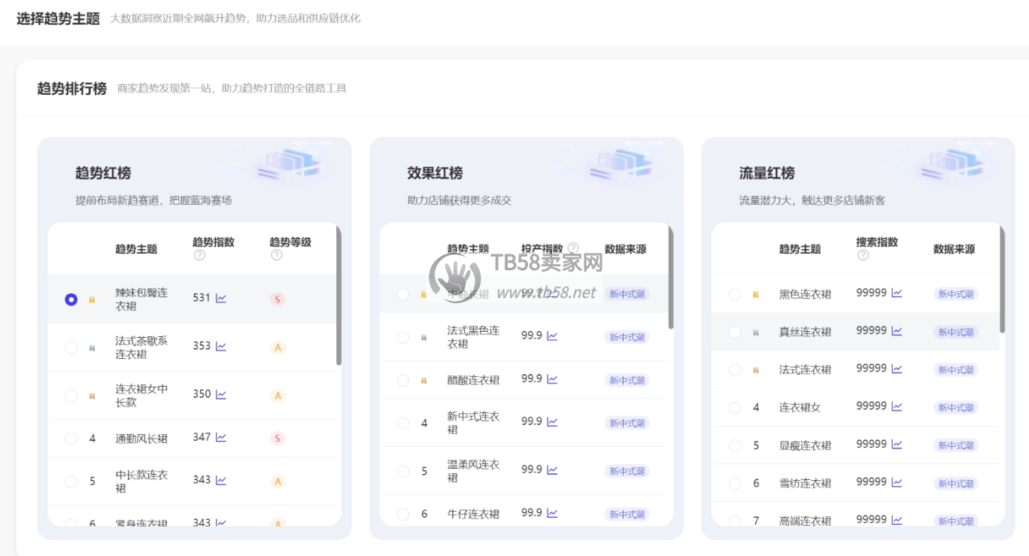Click 新中式潮 tag in 醋酸连衣裙 row

pos(627,381)
